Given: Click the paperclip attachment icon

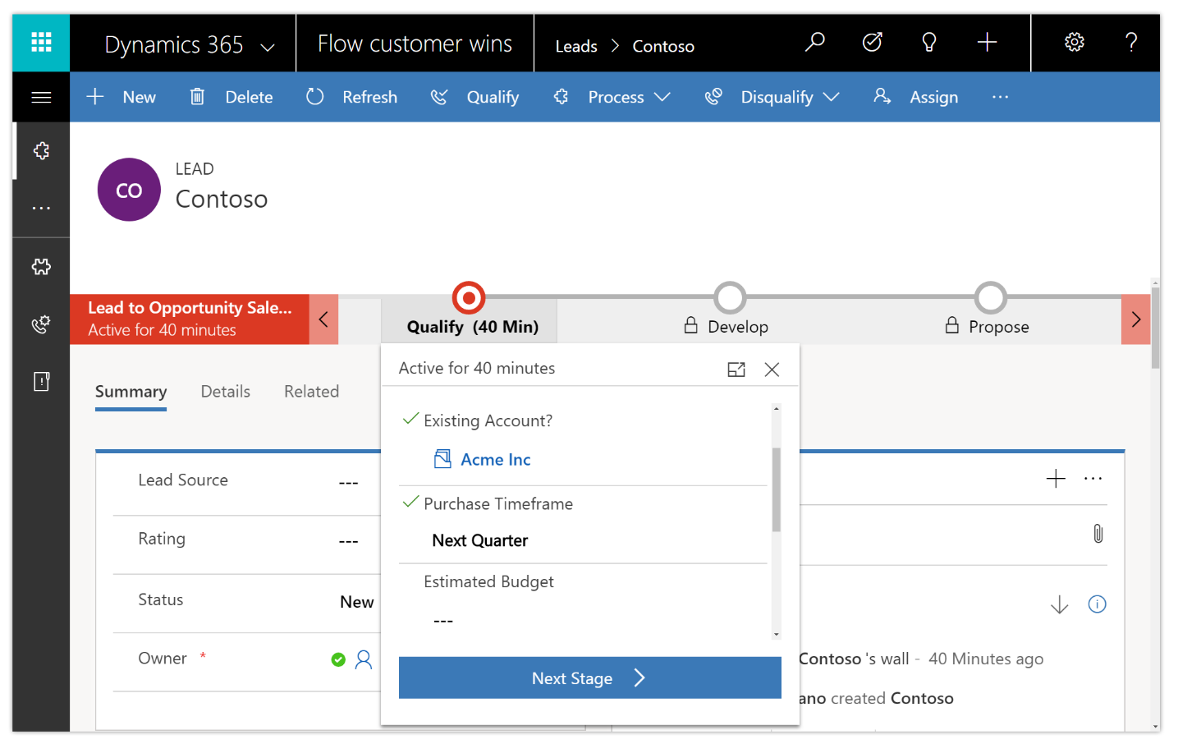Looking at the screenshot, I should (1098, 534).
